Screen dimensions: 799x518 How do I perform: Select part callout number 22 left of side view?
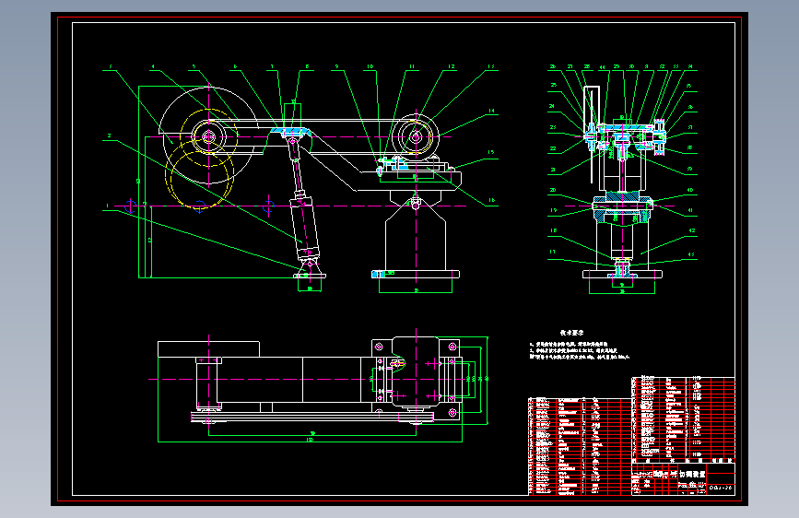click(x=553, y=149)
